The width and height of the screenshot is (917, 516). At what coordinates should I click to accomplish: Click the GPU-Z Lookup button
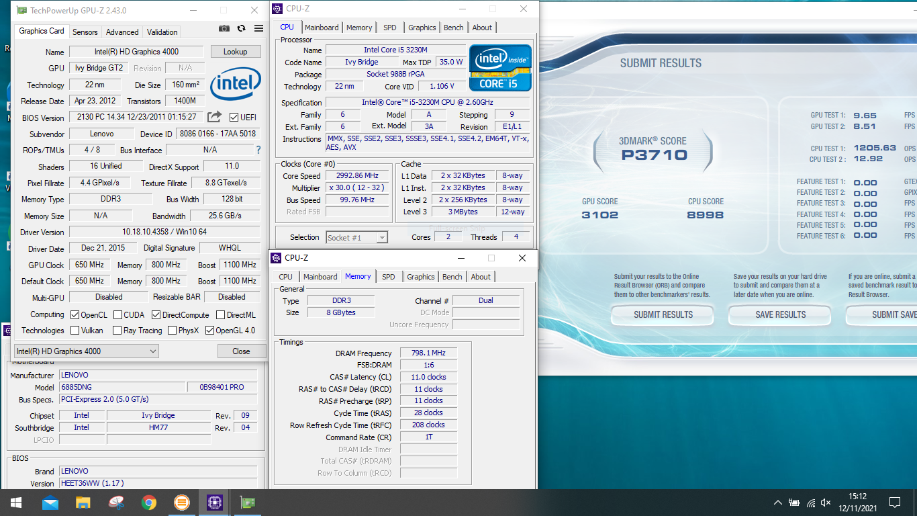tap(236, 52)
